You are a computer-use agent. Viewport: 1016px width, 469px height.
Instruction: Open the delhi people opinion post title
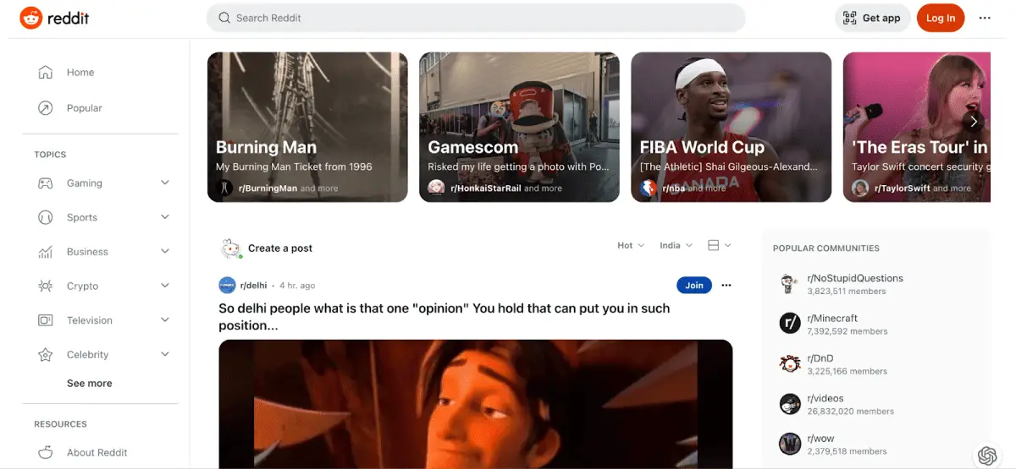pos(444,317)
